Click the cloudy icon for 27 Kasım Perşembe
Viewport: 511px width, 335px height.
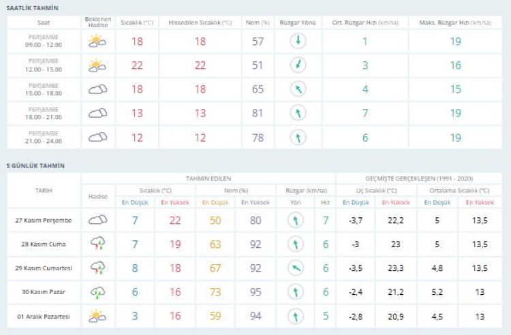point(98,220)
